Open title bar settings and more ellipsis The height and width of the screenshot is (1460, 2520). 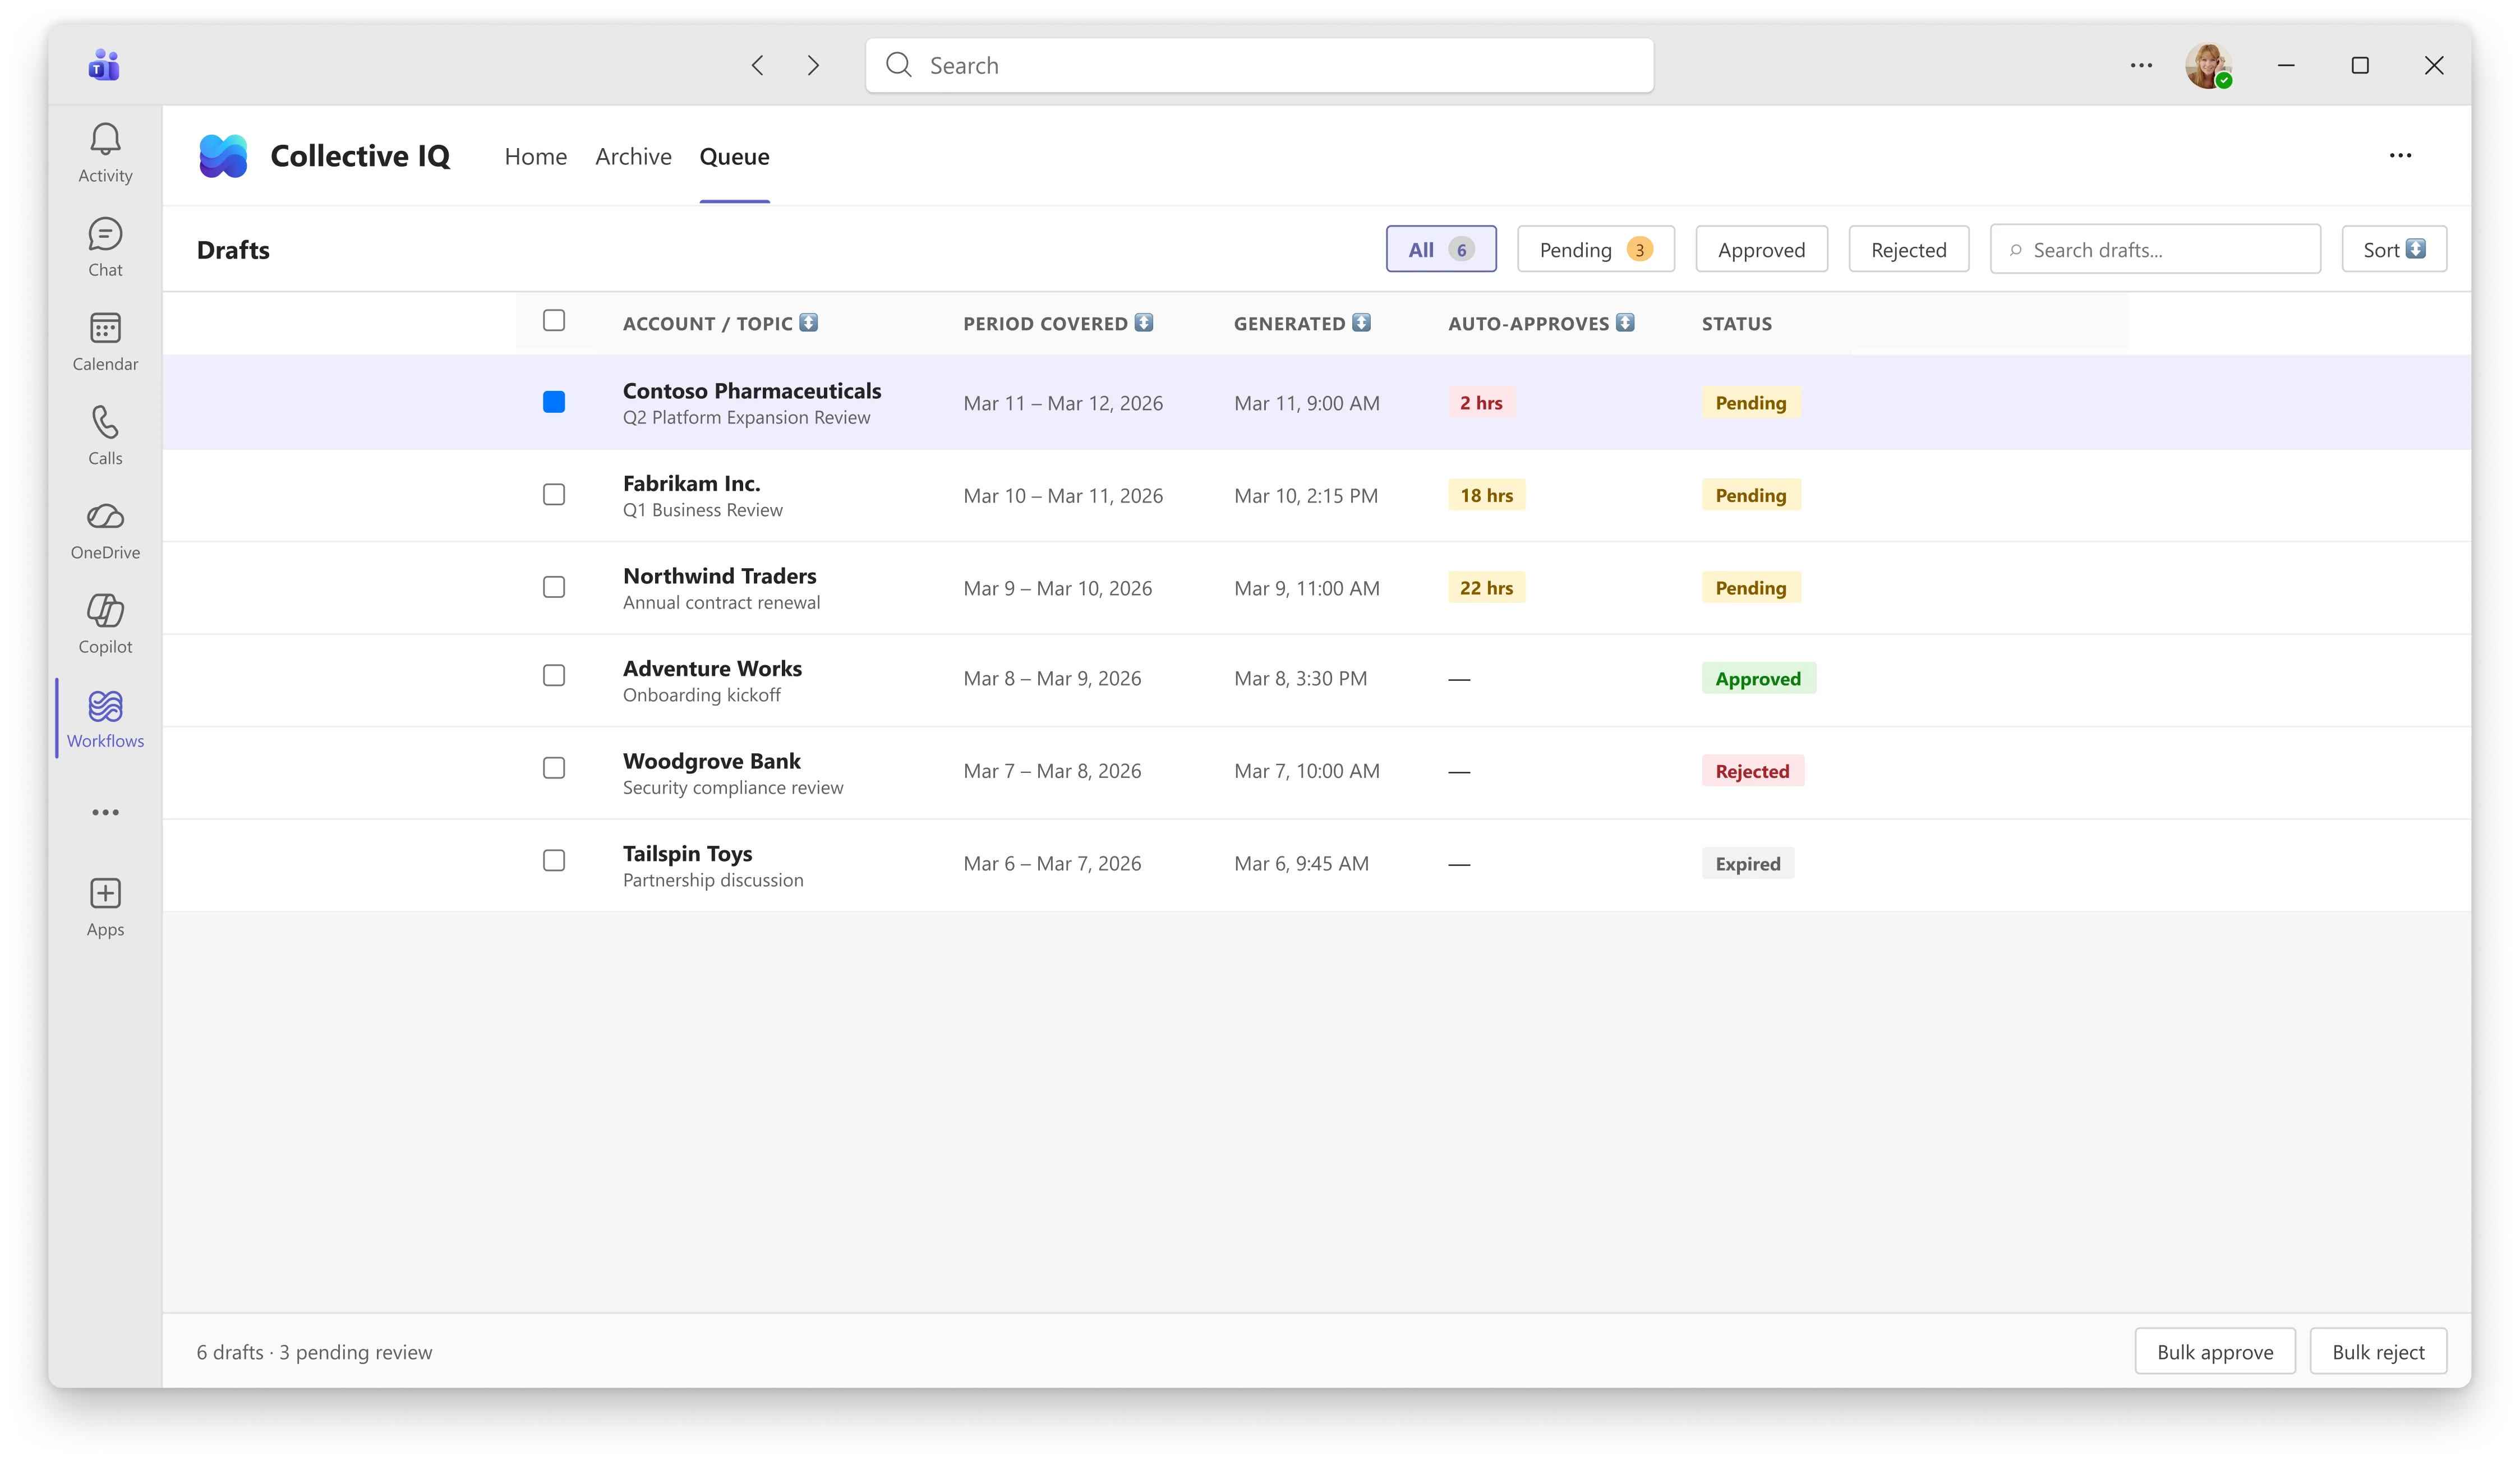pyautogui.click(x=2141, y=65)
